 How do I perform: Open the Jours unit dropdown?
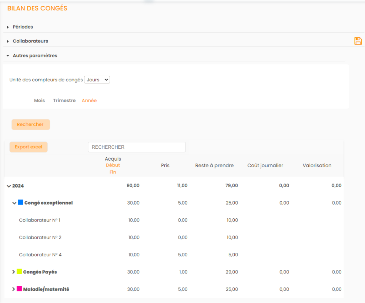tap(97, 80)
